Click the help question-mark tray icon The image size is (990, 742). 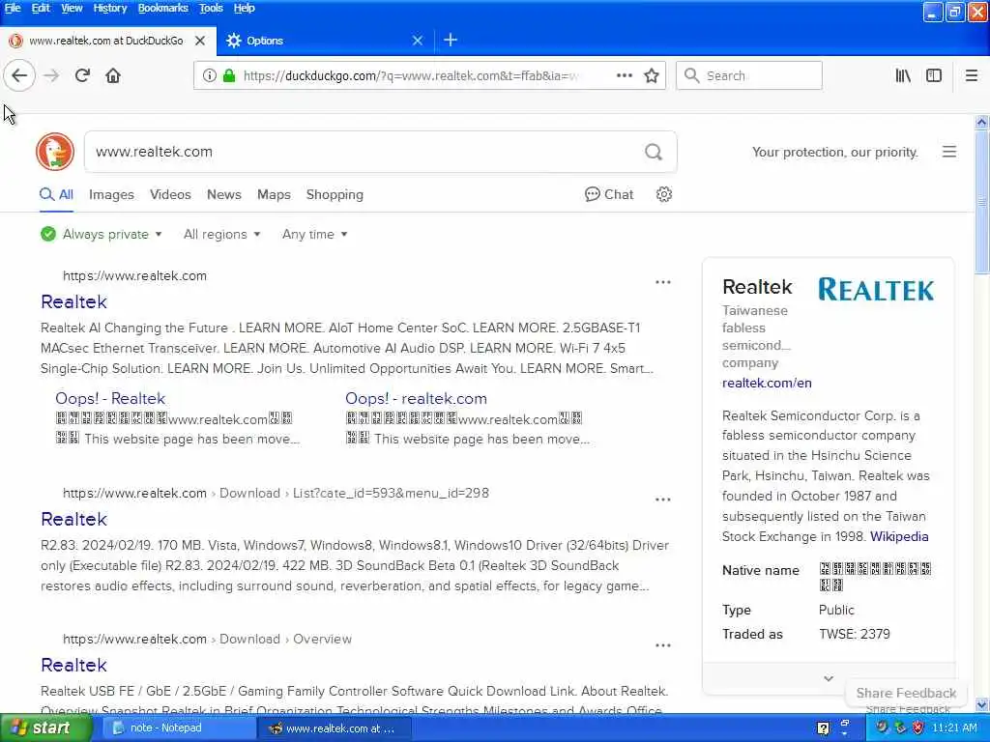[823, 728]
